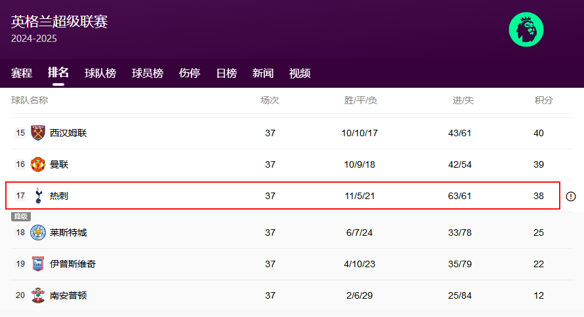Click the Ipswich Town crest icon
Viewport: 584px width, 317px height.
click(x=39, y=264)
